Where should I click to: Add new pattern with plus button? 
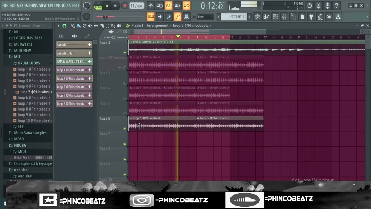pos(249,17)
